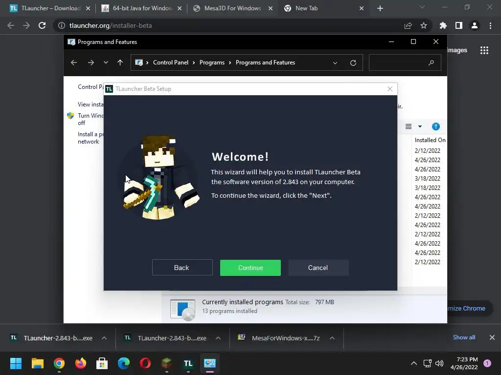This screenshot has height=375, width=501.
Task: Click the Turn Windows features link
Action: [91, 119]
